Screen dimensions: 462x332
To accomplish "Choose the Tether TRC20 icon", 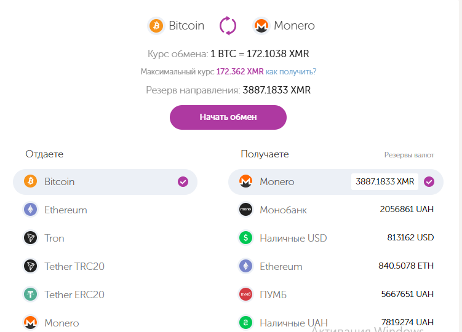I will (30, 266).
